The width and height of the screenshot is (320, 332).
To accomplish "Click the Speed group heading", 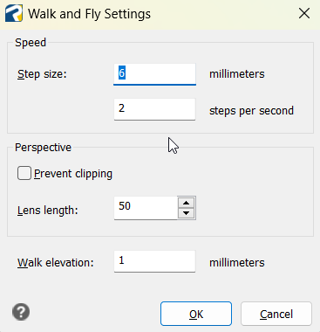I will tap(31, 43).
